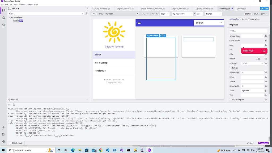The image size is (272, 153).
Task: Open the hamburger menu in the app preview
Action: (139, 23)
